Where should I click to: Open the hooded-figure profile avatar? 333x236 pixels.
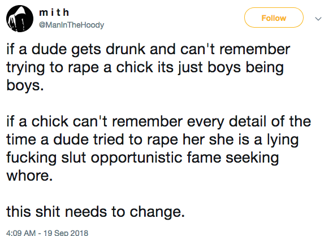click(20, 19)
